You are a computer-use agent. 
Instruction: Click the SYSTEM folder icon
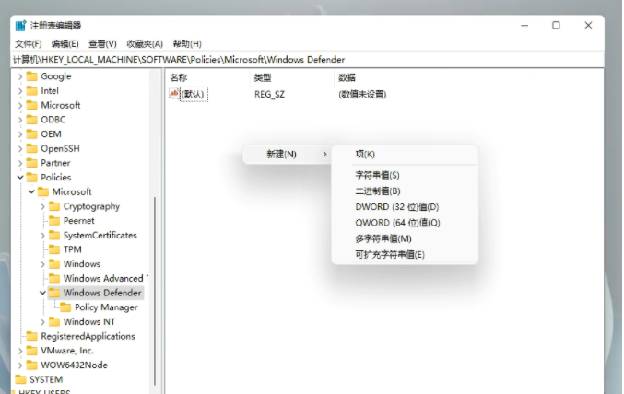pyautogui.click(x=20, y=379)
